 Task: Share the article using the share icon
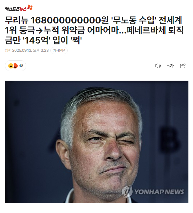pyautogui.click(x=183, y=66)
